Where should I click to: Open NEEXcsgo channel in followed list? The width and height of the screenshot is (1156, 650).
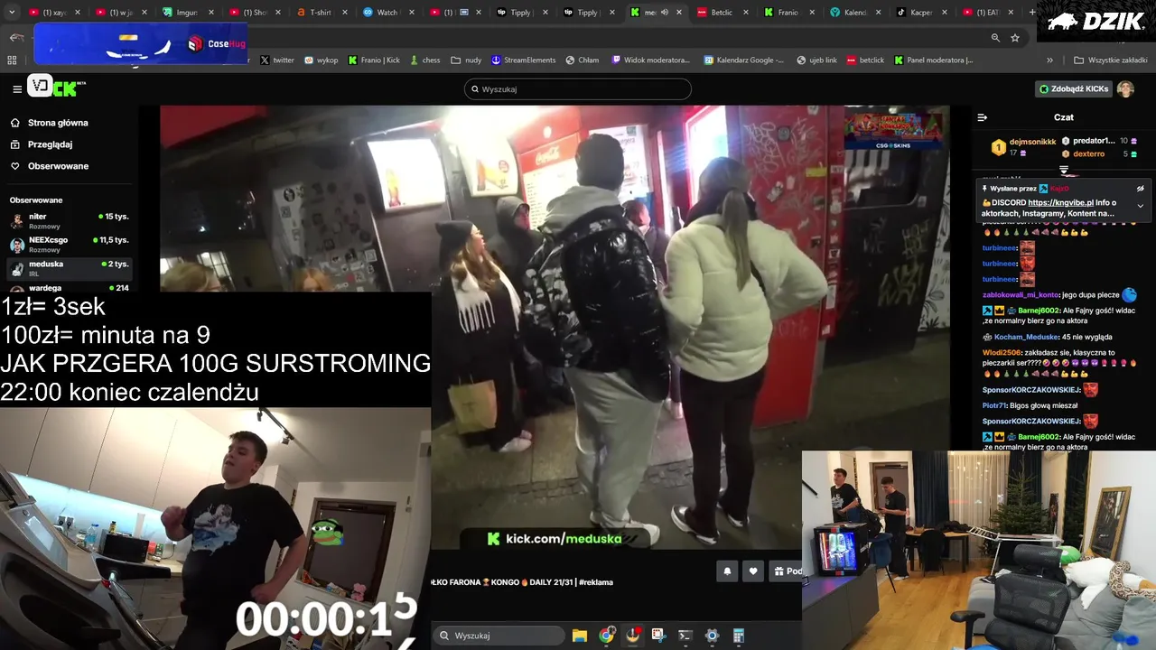(x=69, y=245)
